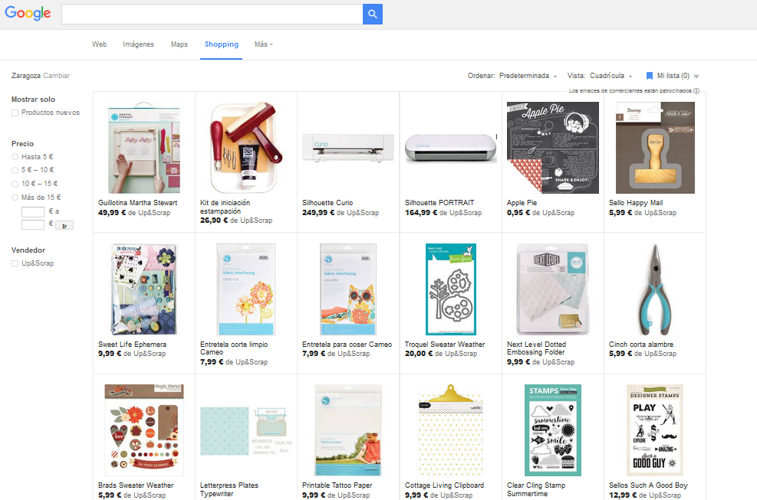The width and height of the screenshot is (757, 500).
Task: Expand the Mi lista double-chevron
Action: [x=696, y=76]
